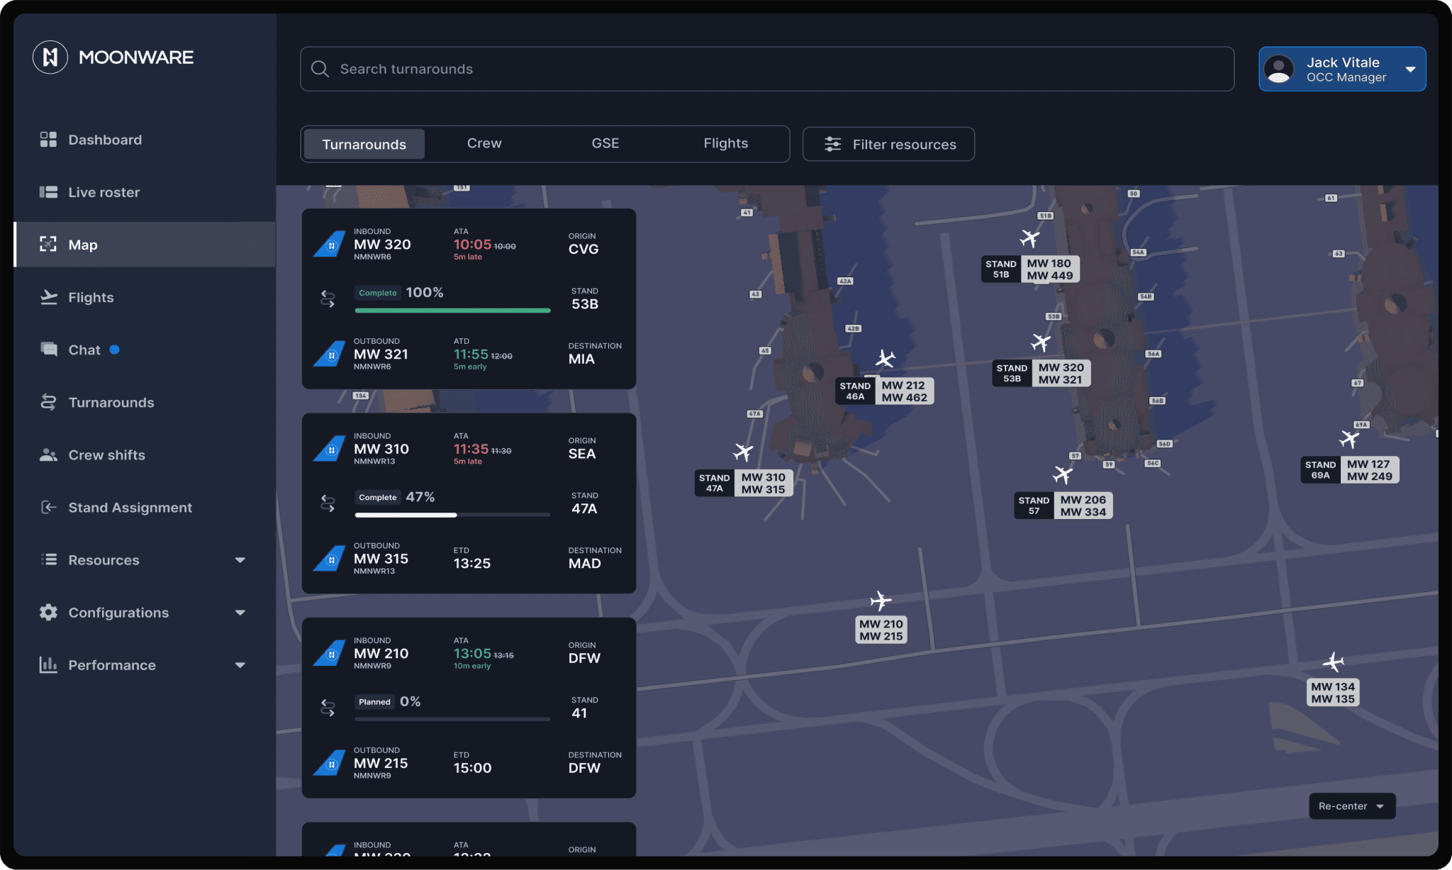Open Chat via its speech bubble icon
Screen dimensions: 1452x870
(x=48, y=350)
